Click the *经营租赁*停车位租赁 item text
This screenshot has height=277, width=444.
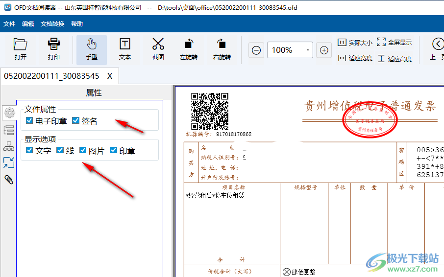coord(215,195)
